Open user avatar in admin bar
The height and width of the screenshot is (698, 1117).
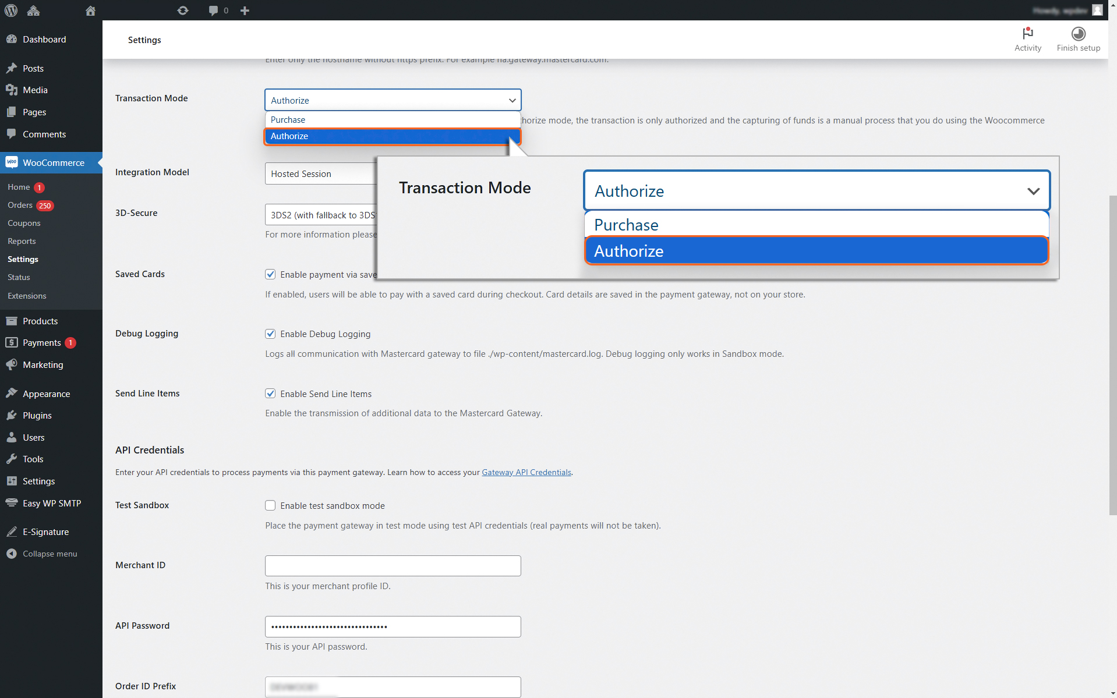point(1097,10)
